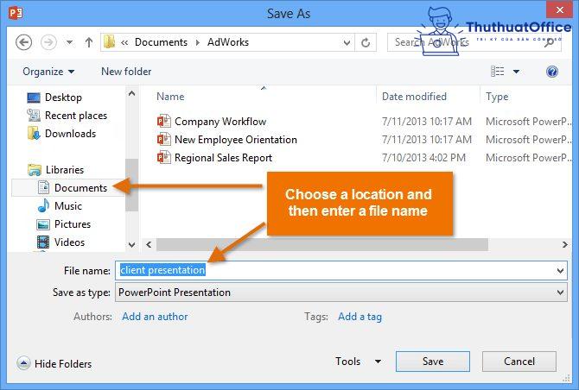Sort files by Name column

pos(170,97)
